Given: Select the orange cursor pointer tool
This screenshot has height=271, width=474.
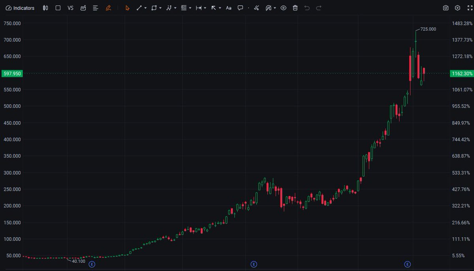Looking at the screenshot, I should tap(127, 8).
